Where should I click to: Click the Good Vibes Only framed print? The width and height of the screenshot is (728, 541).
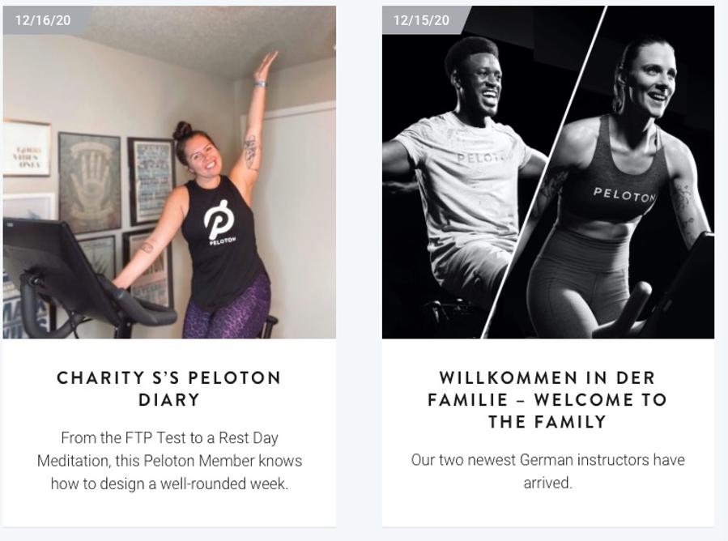26,148
